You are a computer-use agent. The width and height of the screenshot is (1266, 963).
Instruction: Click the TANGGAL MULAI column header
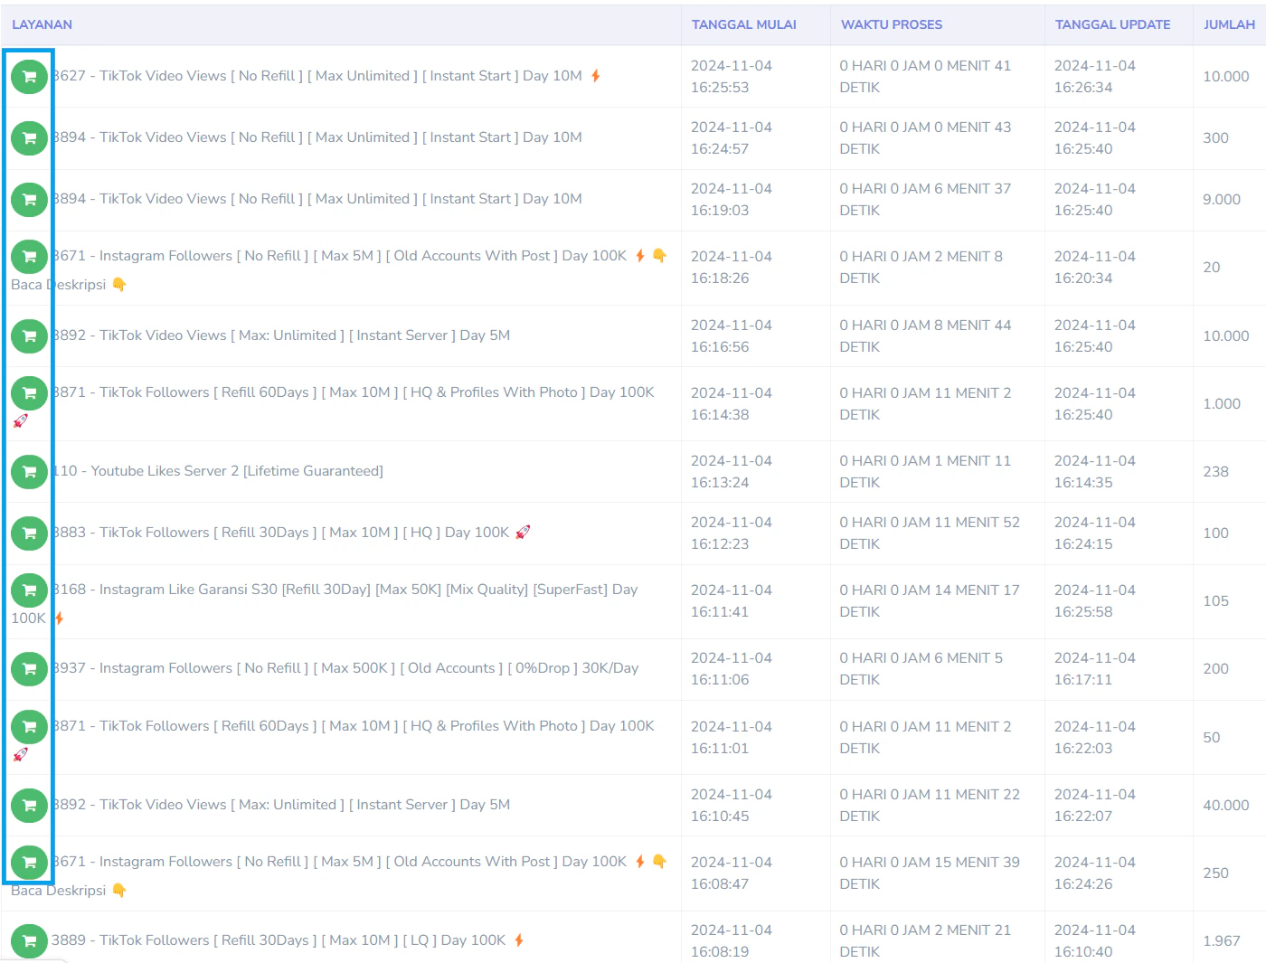click(743, 24)
